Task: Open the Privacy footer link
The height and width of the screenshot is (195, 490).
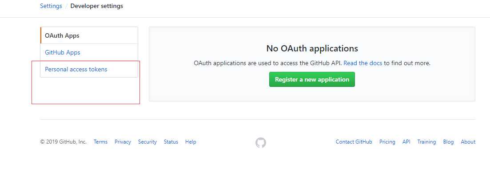Action: point(123,142)
